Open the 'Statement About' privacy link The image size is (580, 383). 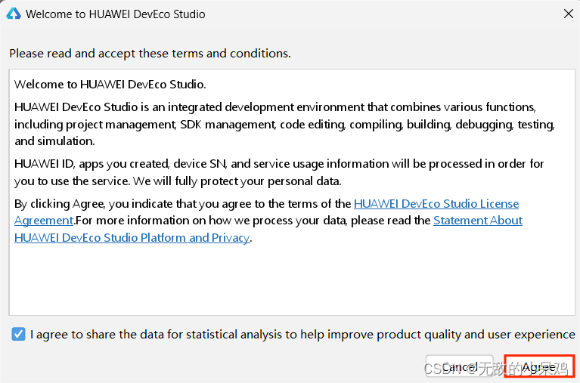pyautogui.click(x=478, y=221)
